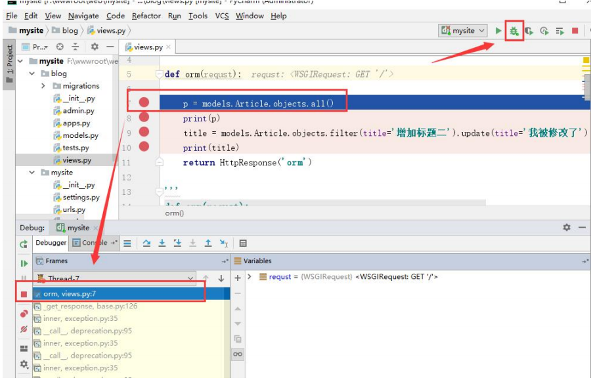This screenshot has width=591, height=380.
Task: Open the File menu
Action: pyautogui.click(x=12, y=16)
